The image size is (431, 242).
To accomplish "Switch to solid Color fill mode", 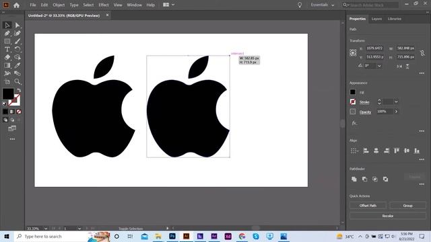I will (x=5, y=112).
